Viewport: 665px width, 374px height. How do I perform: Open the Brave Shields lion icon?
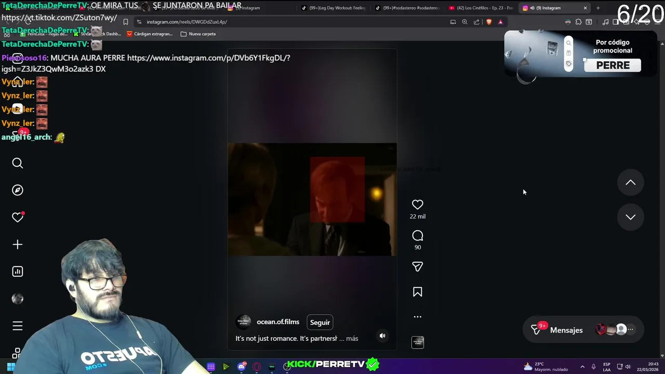pos(489,22)
